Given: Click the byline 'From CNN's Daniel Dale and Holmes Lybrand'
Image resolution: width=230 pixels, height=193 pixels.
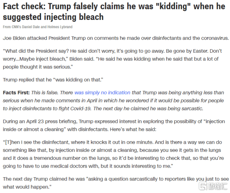Looking at the screenshot, I should tap(38, 27).
